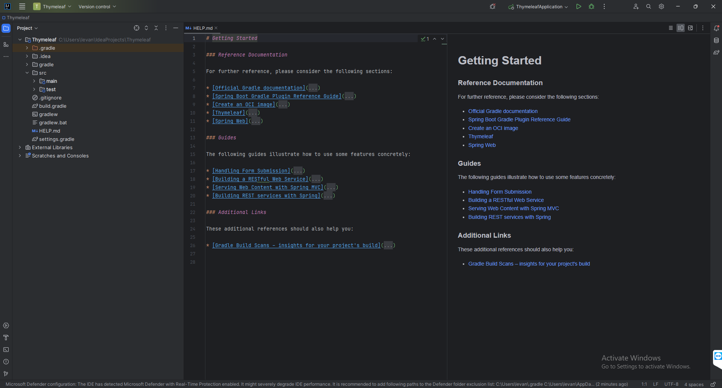
Task: Show more tool windows ellipsis
Action: [x=6, y=57]
